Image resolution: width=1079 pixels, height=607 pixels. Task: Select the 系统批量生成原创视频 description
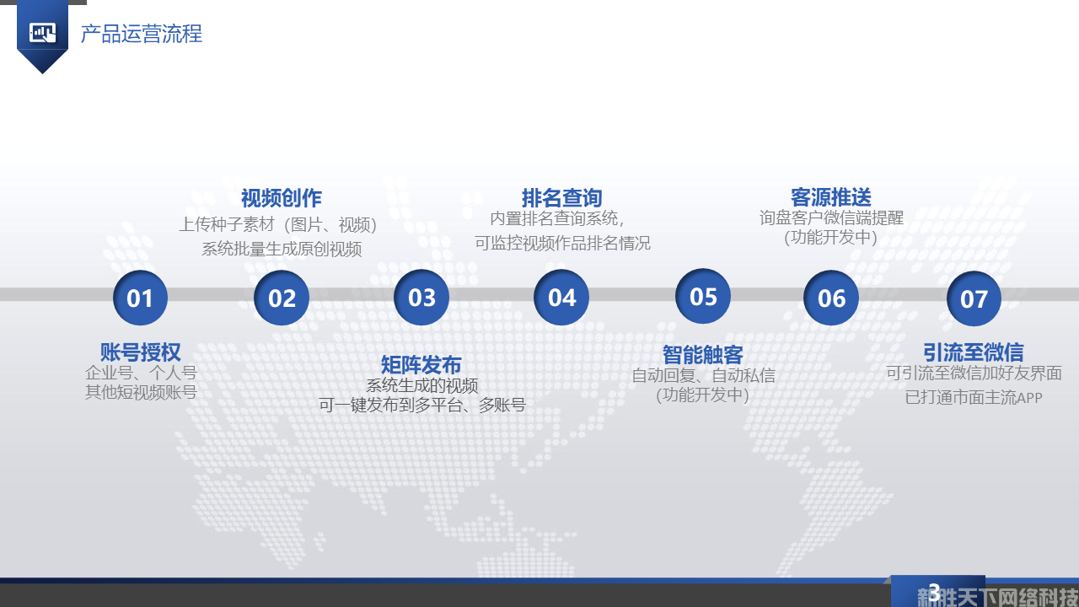point(281,249)
